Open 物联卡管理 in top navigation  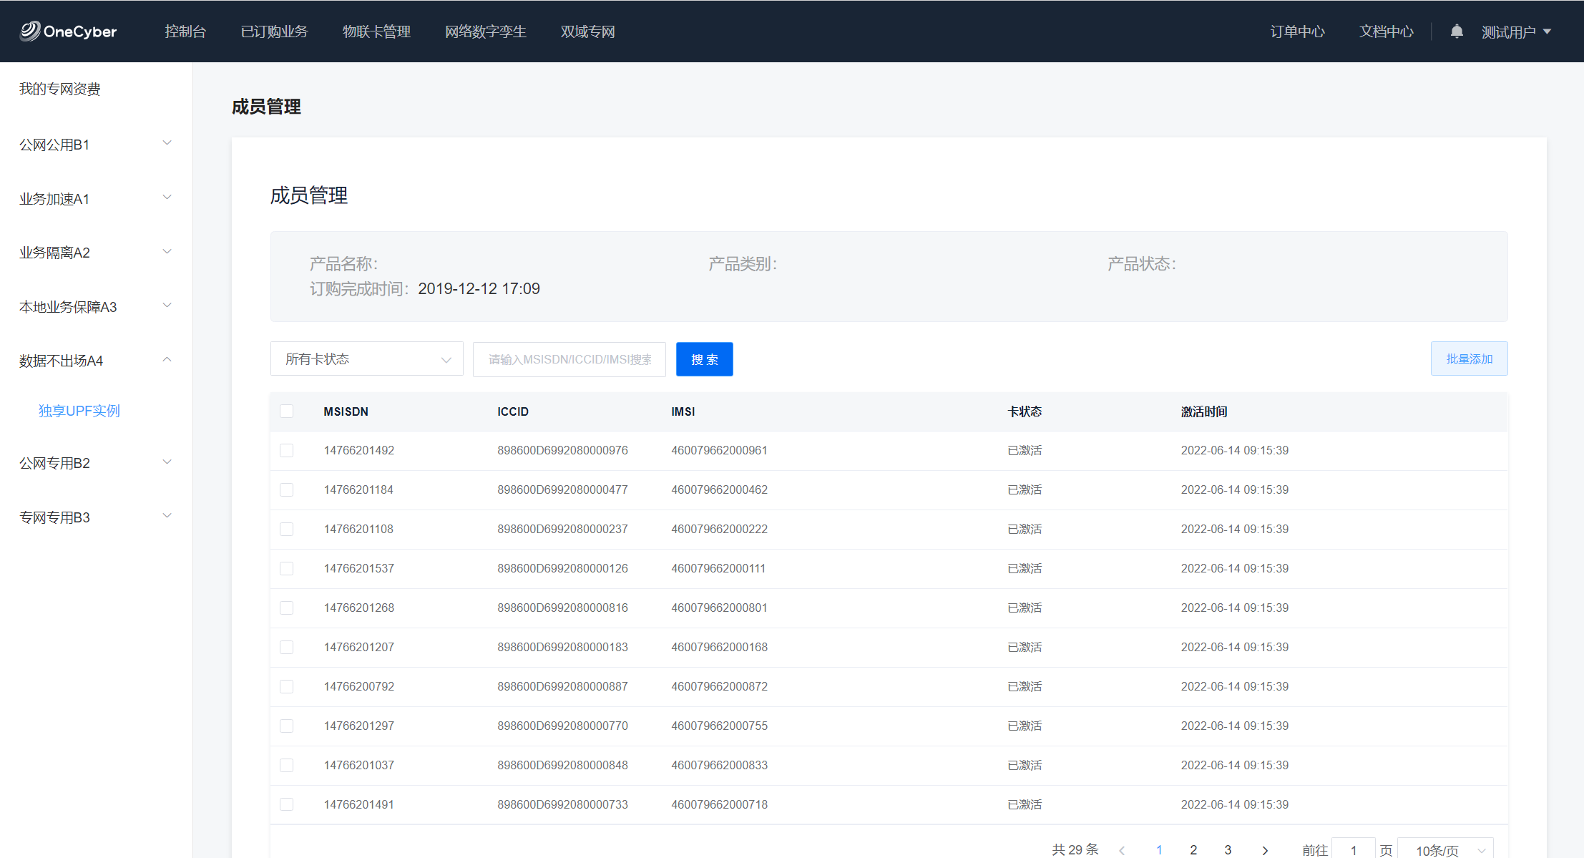(376, 31)
